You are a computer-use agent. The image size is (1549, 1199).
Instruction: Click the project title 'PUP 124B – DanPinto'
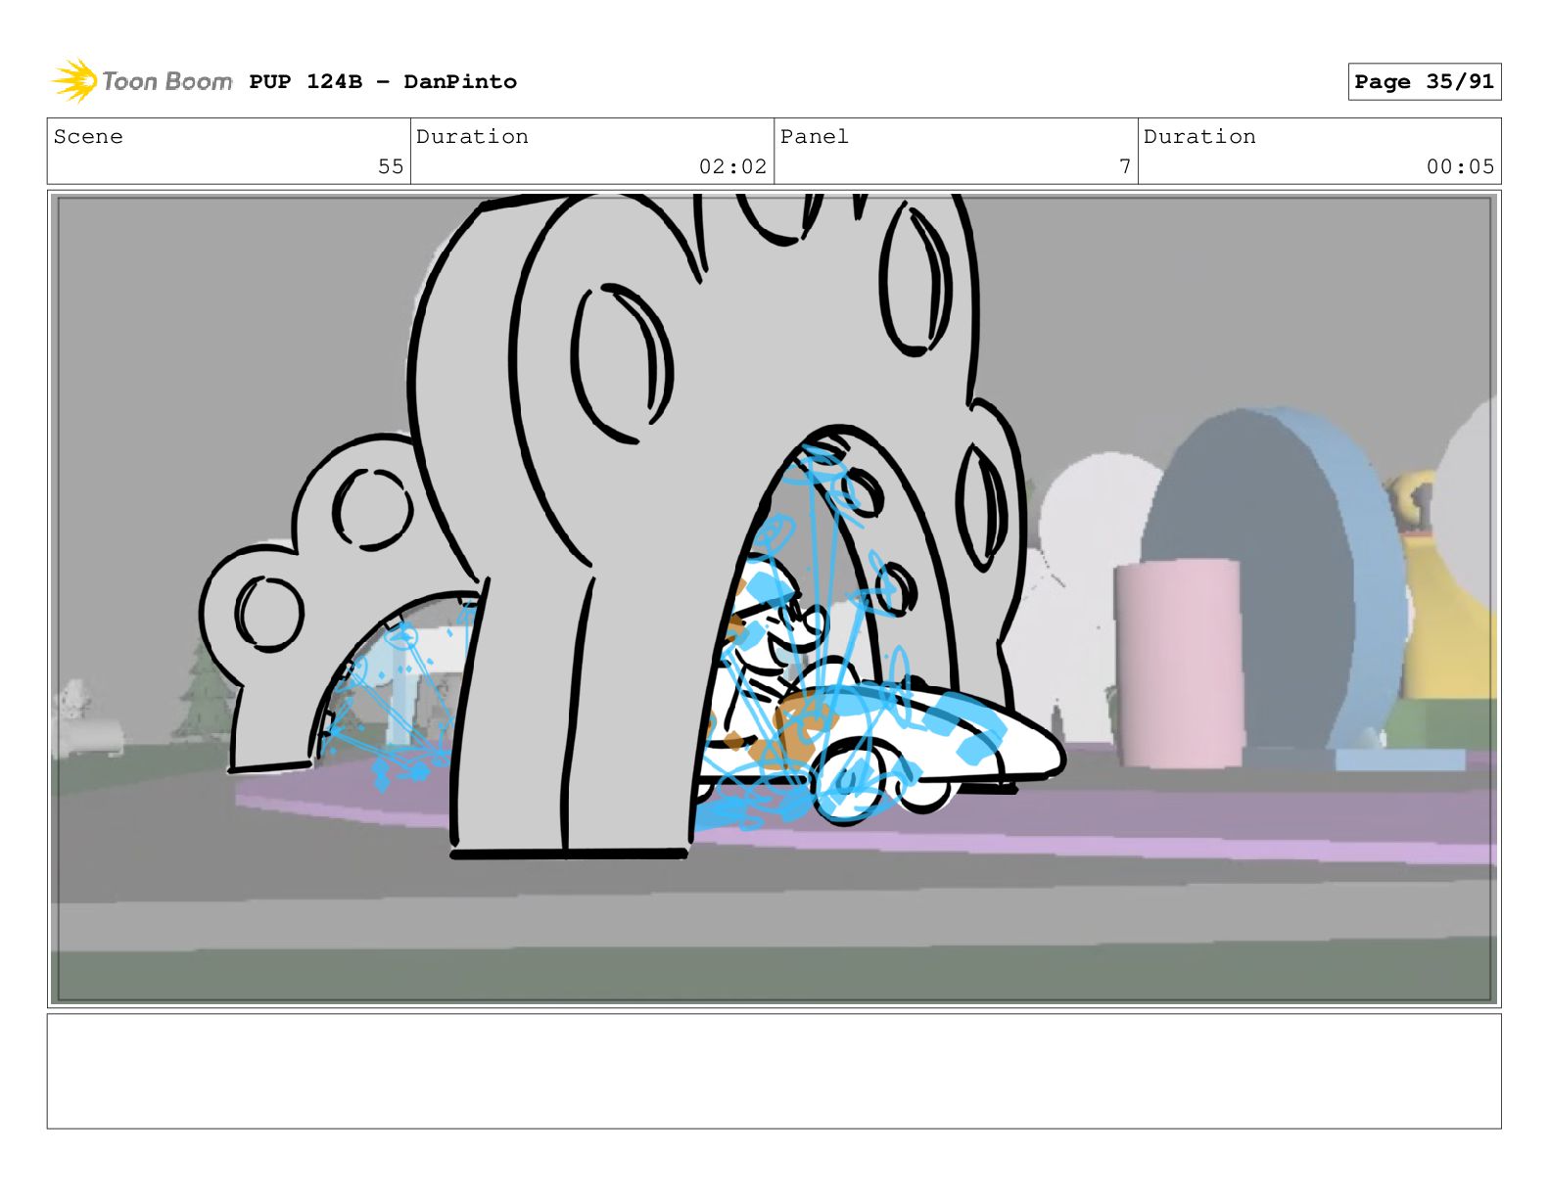(x=383, y=81)
